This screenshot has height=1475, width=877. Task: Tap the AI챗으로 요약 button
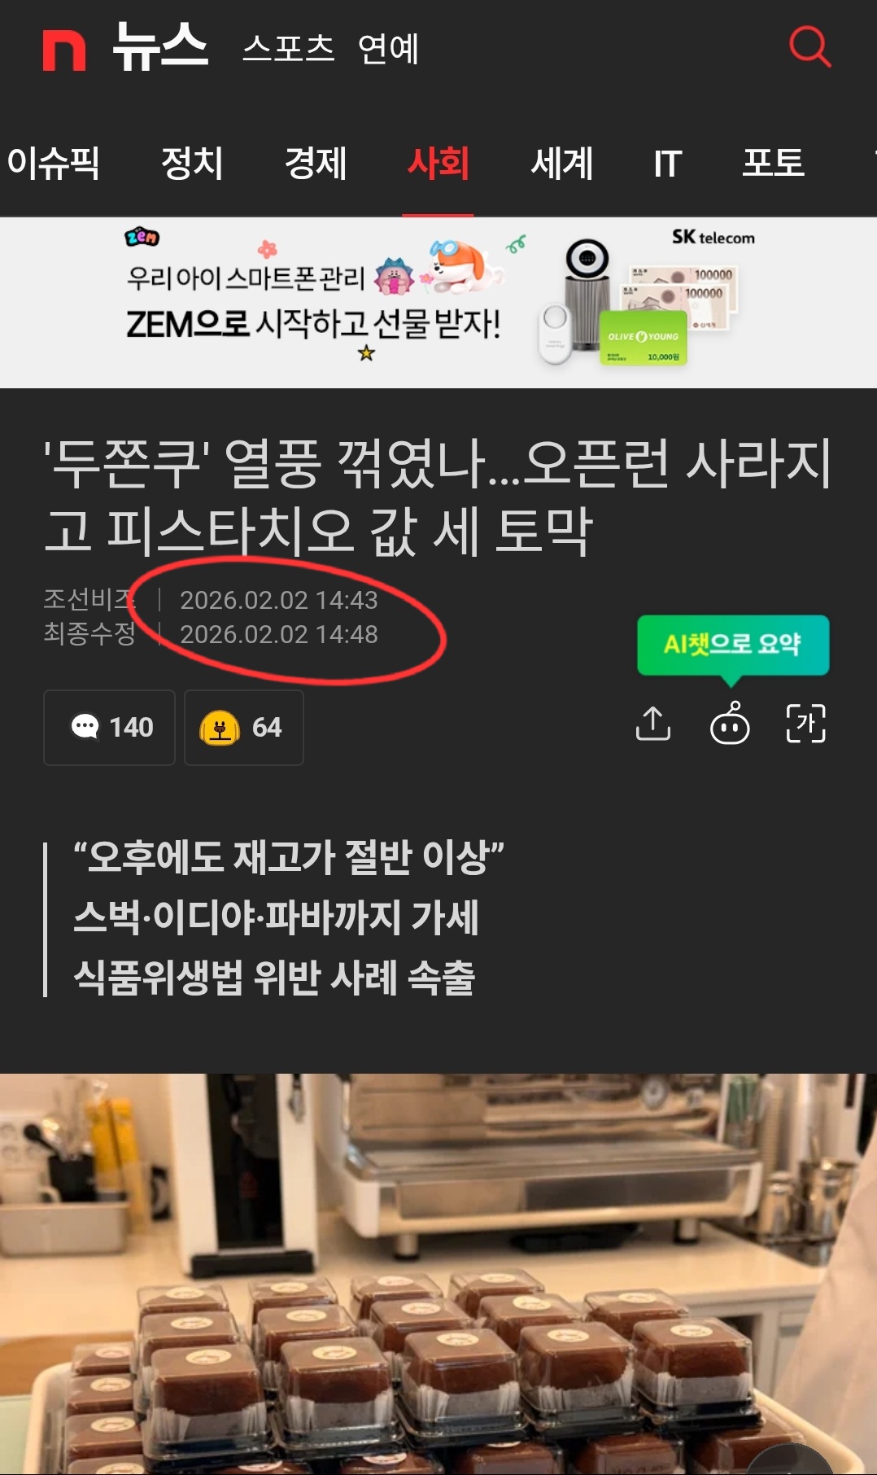733,646
